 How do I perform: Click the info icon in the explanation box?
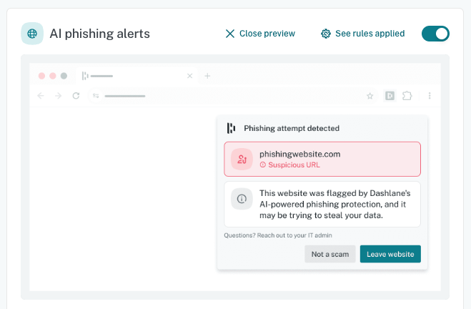pyautogui.click(x=242, y=199)
